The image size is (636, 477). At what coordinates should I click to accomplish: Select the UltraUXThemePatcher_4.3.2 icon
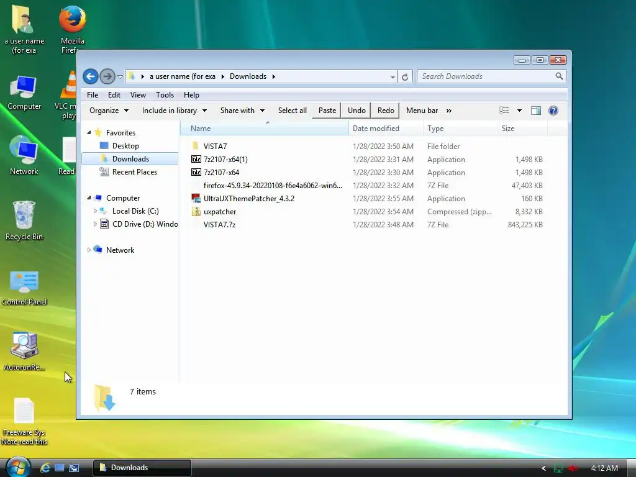196,198
